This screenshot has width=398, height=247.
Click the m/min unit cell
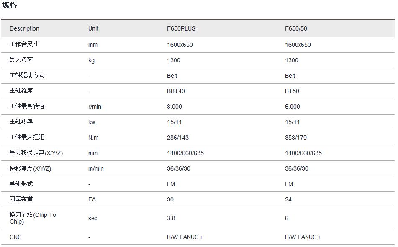(x=96, y=168)
